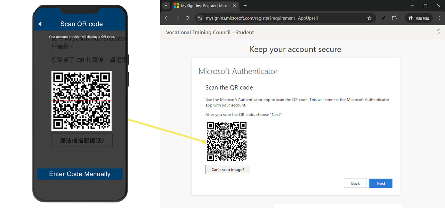Image resolution: width=445 pixels, height=208 pixels.
Task: Close the My Sign-Ins tab
Action: pyautogui.click(x=235, y=6)
